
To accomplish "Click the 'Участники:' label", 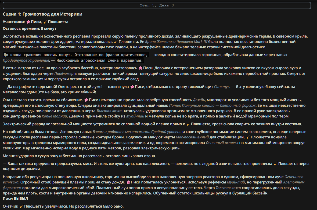I will [x=14, y=22].
